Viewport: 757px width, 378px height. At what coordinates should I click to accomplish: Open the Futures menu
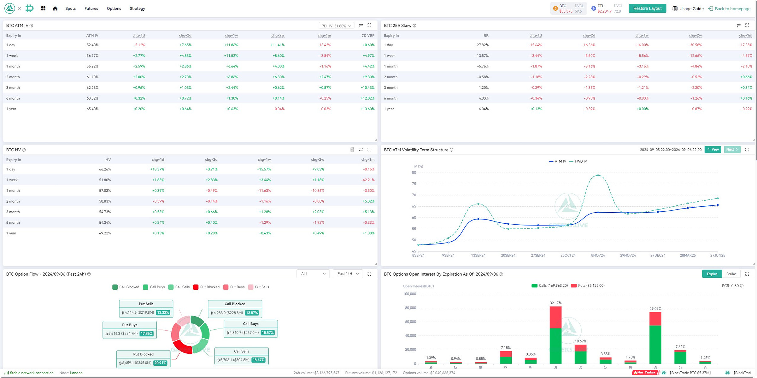tap(91, 9)
